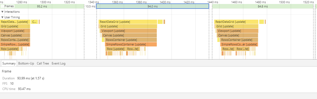Screen dimensions: 317x99
Task: Click the 93.99 ms duration value
Action: tap(31, 78)
